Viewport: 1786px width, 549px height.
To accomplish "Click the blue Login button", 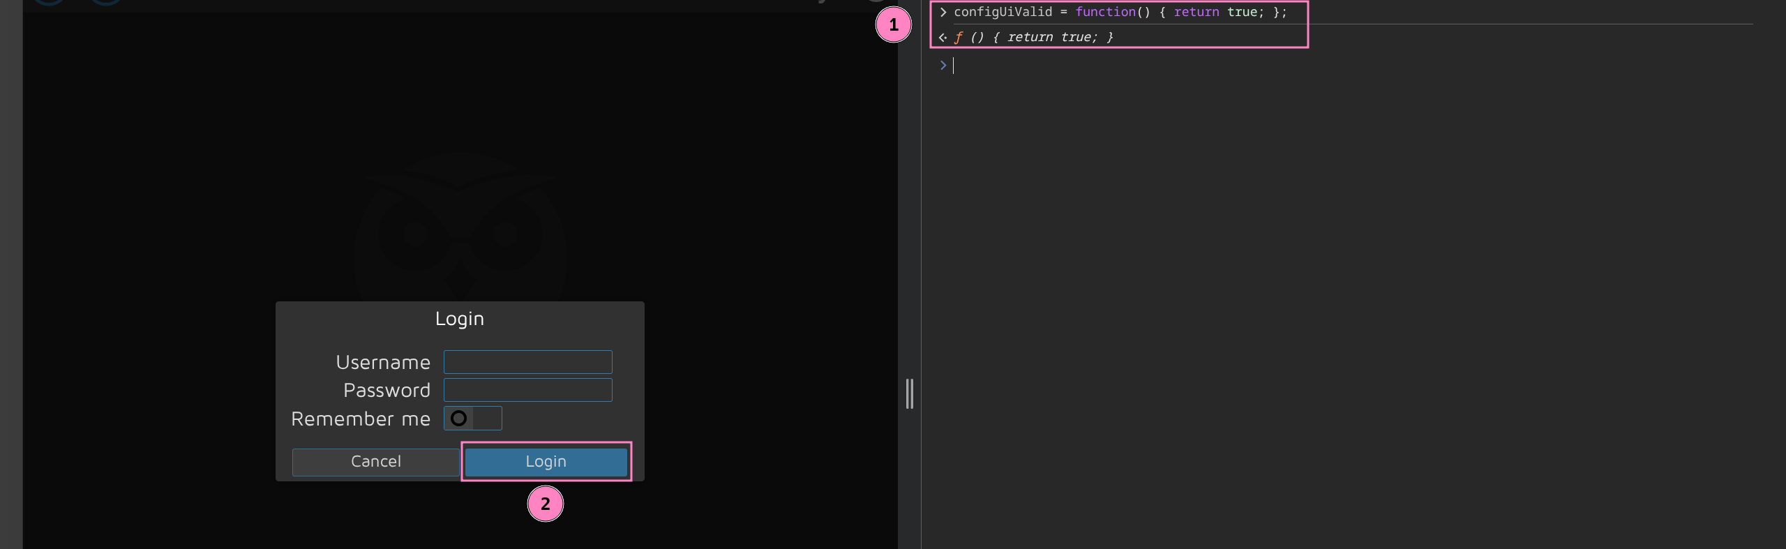I will [x=546, y=462].
